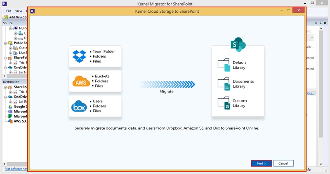Select SharePoint icon in Destination tree
This screenshot has height=174, width=330.
pos(10,87)
